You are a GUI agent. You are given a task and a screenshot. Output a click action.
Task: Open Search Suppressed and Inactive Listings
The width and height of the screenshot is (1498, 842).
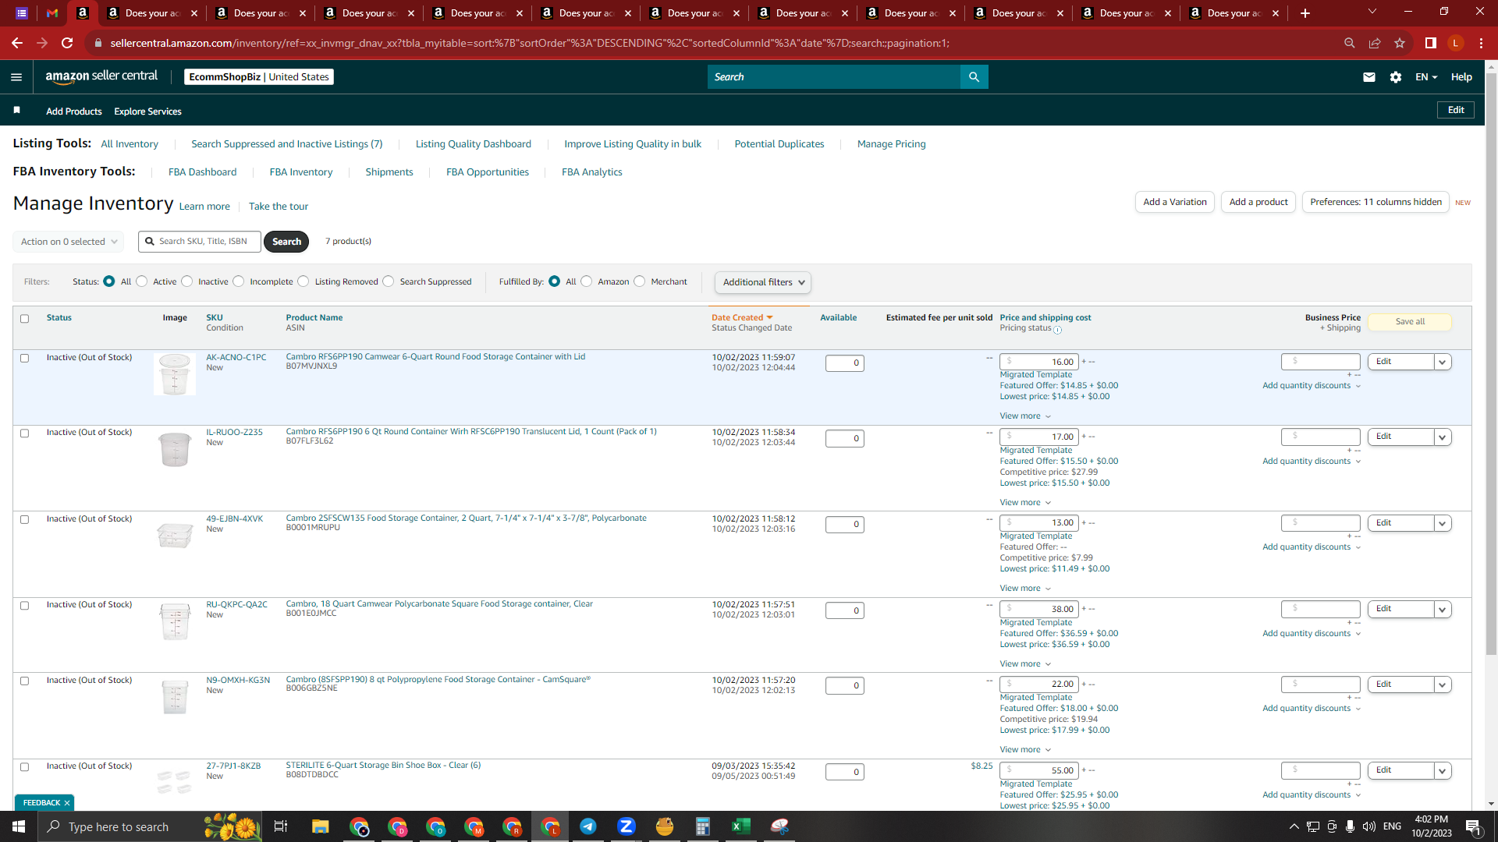[287, 144]
